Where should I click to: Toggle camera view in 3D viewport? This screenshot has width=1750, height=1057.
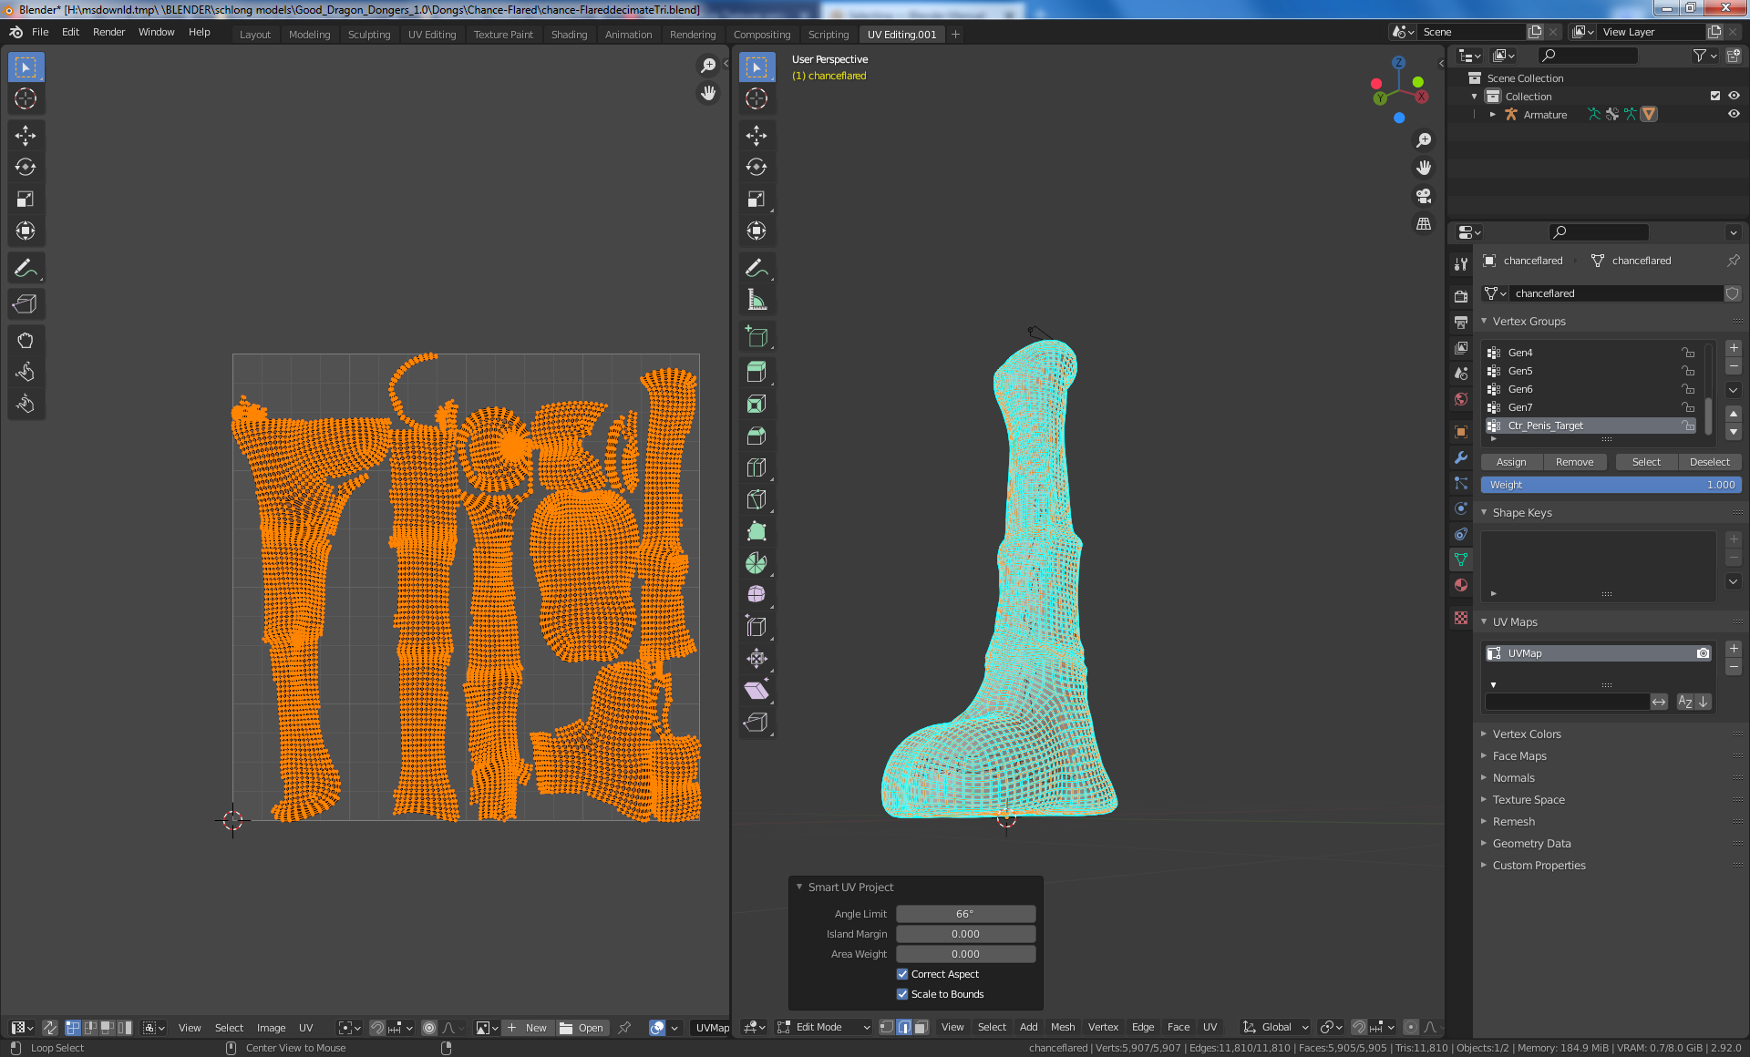click(x=1424, y=196)
